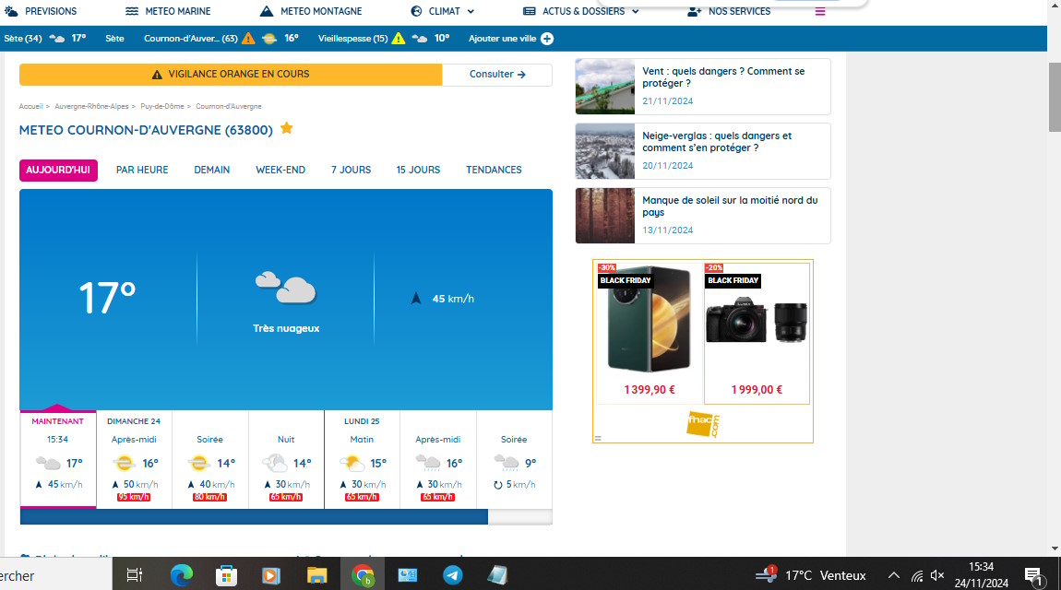
Task: Click the 1 999,00 € camera ad
Action: coord(757,333)
